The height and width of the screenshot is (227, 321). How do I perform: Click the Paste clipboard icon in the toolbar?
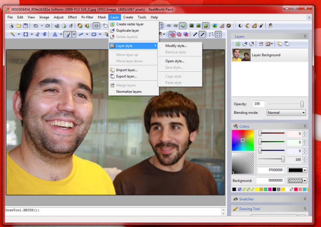(71, 26)
